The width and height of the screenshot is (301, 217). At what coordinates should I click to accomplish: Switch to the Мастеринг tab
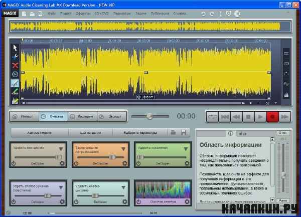pos(83,116)
